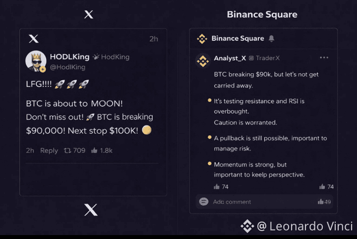The width and height of the screenshot is (357, 239).
Task: Click the thumbs-up showing 49 in the comment bar
Action: [x=321, y=202]
